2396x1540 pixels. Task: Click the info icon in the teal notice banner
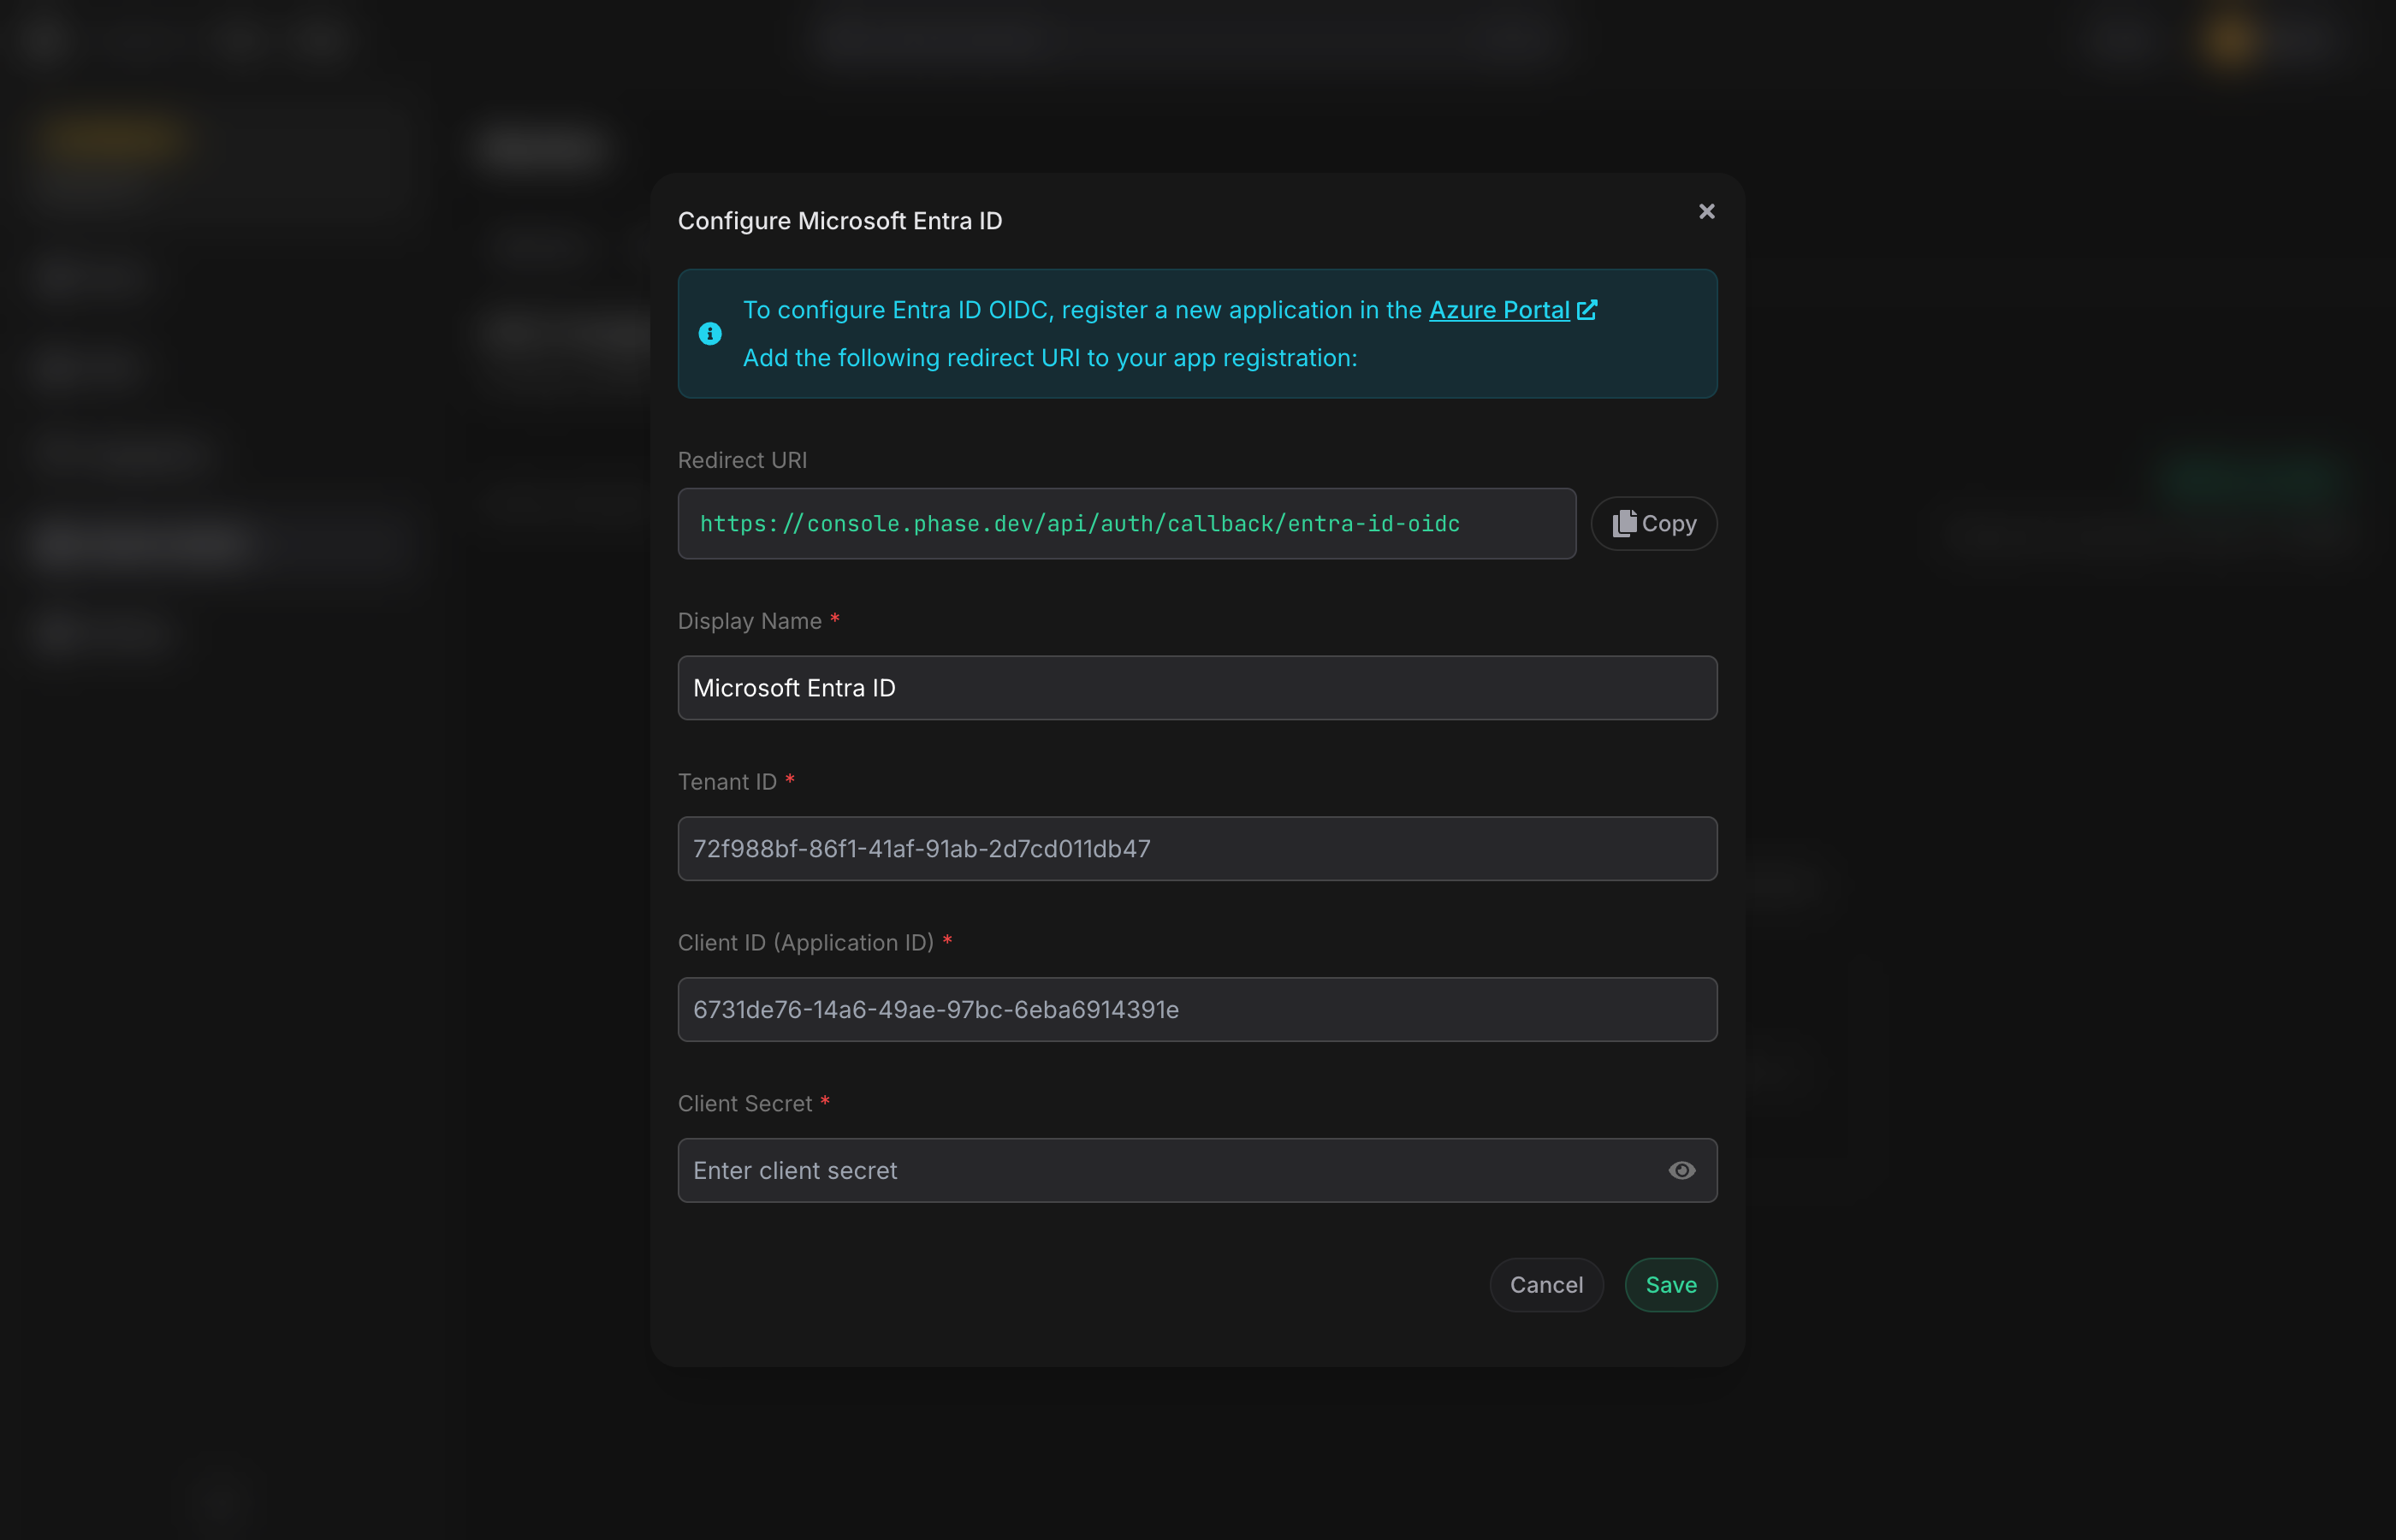click(x=710, y=333)
